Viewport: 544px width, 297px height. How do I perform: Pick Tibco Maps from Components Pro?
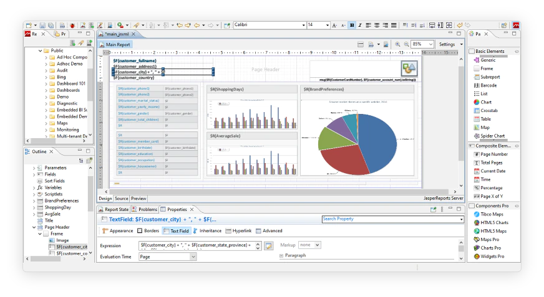coord(488,214)
